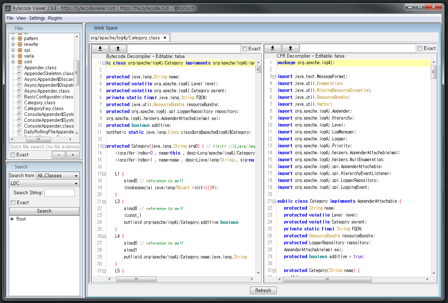Image resolution: width=448 pixels, height=303 pixels.
Task: Fold L3 block at line 21
Action: pyautogui.click(x=104, y=202)
